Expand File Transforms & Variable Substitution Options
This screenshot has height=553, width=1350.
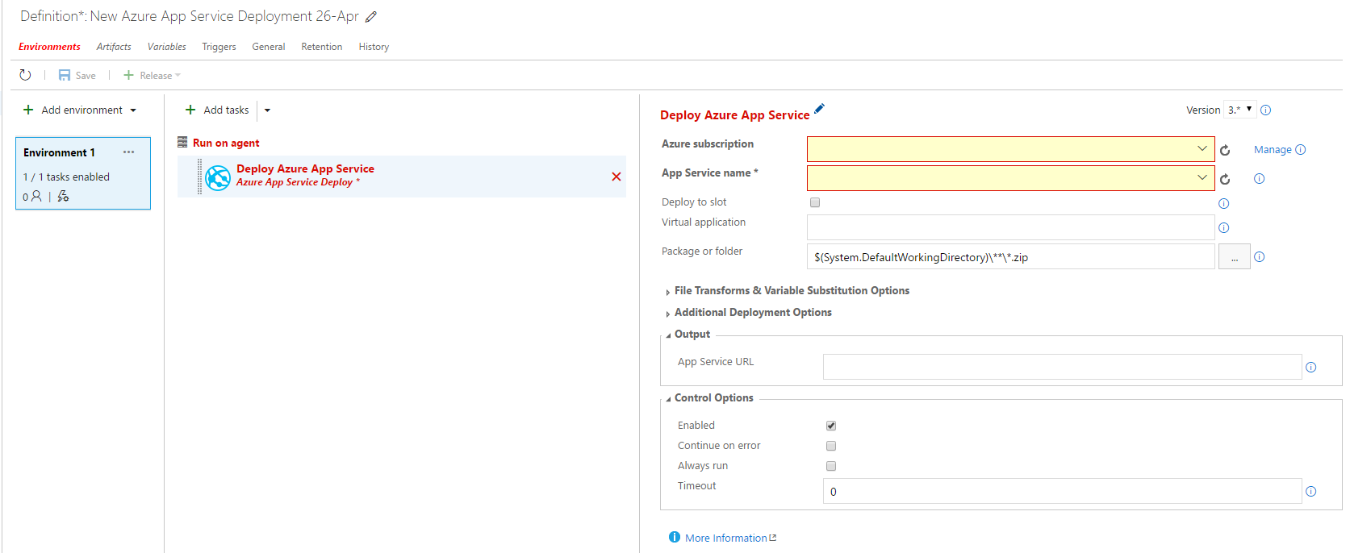click(x=791, y=291)
